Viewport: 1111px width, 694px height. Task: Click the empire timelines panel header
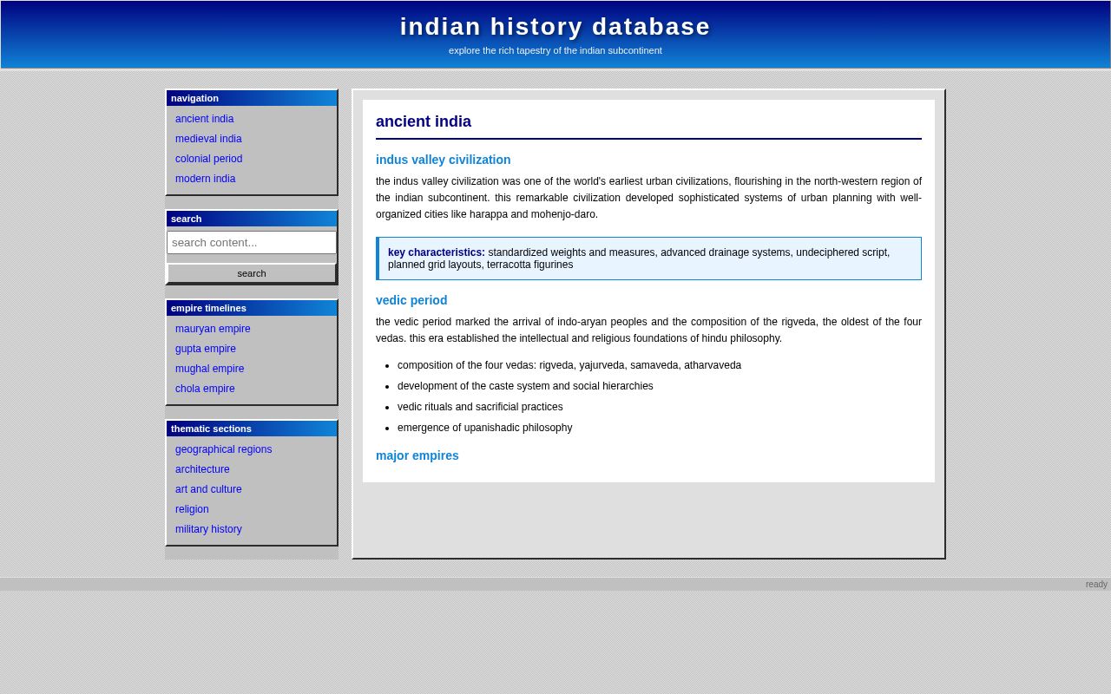click(x=252, y=308)
